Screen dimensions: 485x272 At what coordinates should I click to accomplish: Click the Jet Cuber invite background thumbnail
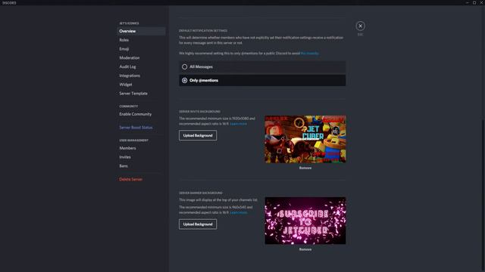(305, 139)
